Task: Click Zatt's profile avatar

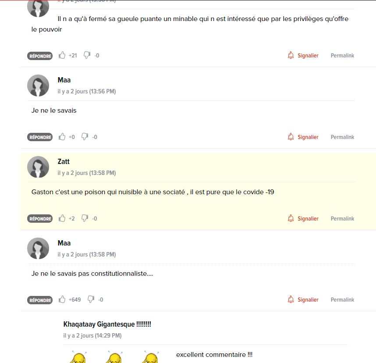Action: (x=38, y=167)
